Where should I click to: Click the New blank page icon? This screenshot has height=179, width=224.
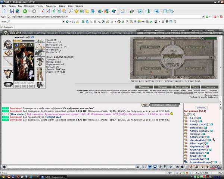tap(4, 11)
